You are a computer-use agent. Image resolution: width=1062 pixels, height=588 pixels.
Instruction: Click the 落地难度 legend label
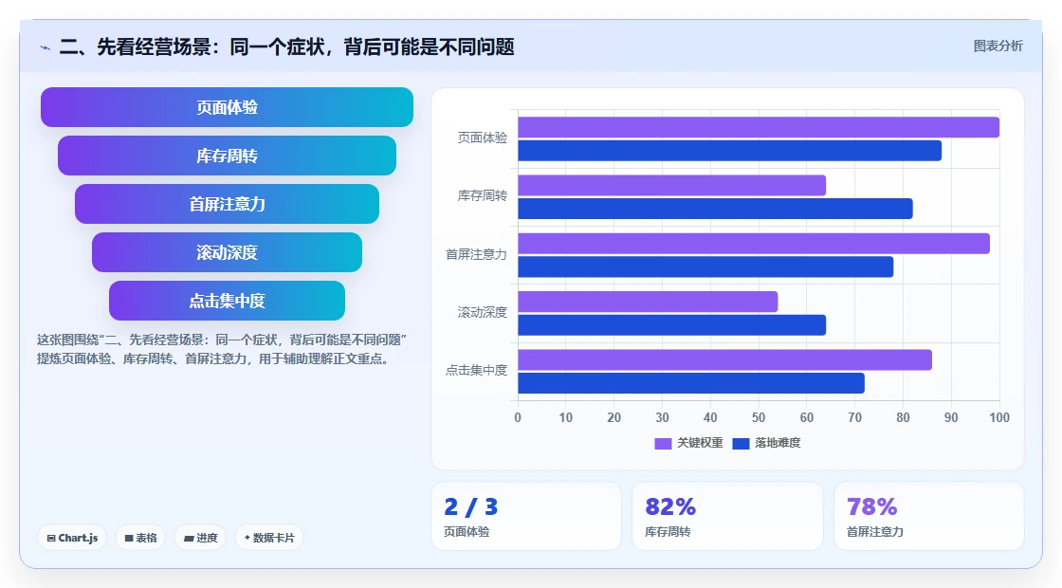pyautogui.click(x=778, y=443)
